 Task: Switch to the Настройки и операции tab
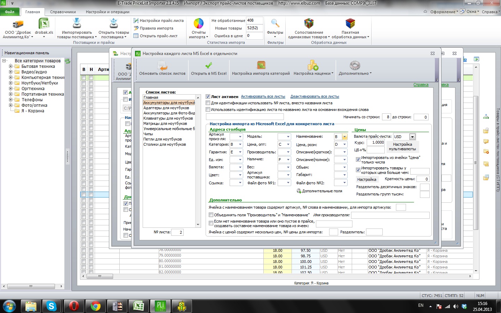tap(108, 12)
